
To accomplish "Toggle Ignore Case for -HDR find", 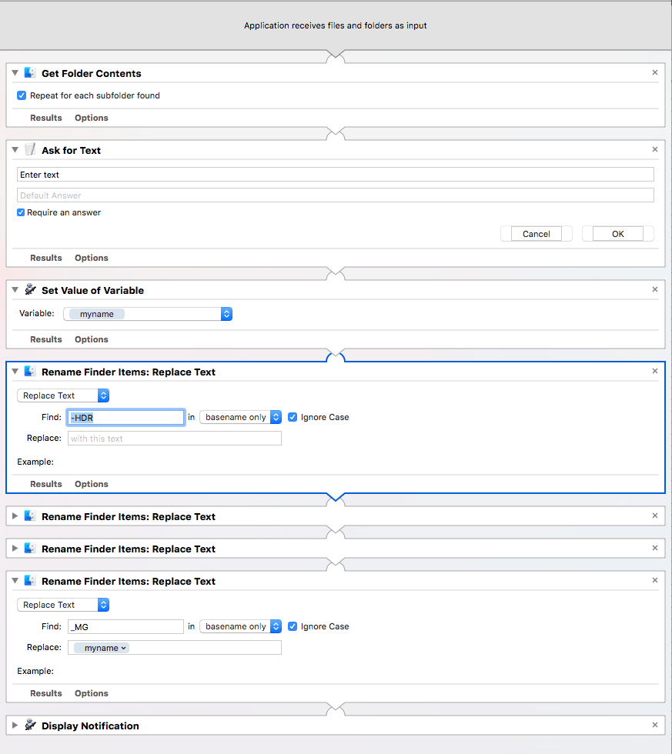I will tap(293, 417).
